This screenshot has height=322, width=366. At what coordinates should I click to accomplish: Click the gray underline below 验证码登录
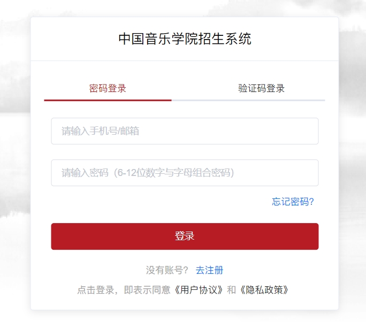tap(248, 100)
